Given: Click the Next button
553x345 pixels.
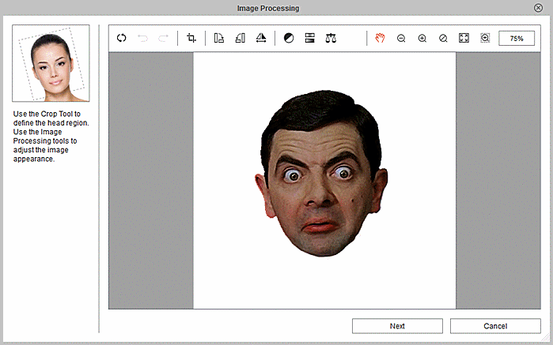Looking at the screenshot, I should coord(397,326).
